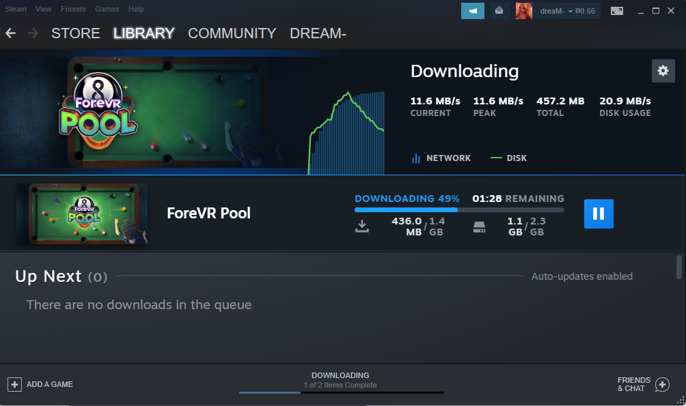
Task: Click the ForeVR Pool game thumbnail
Action: click(81, 214)
